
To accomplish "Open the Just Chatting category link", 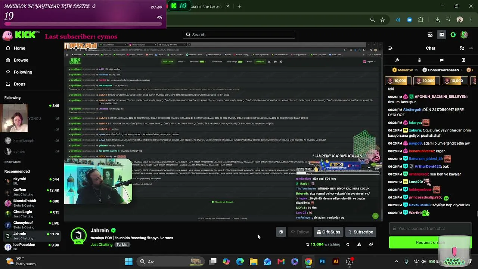I will [101, 245].
